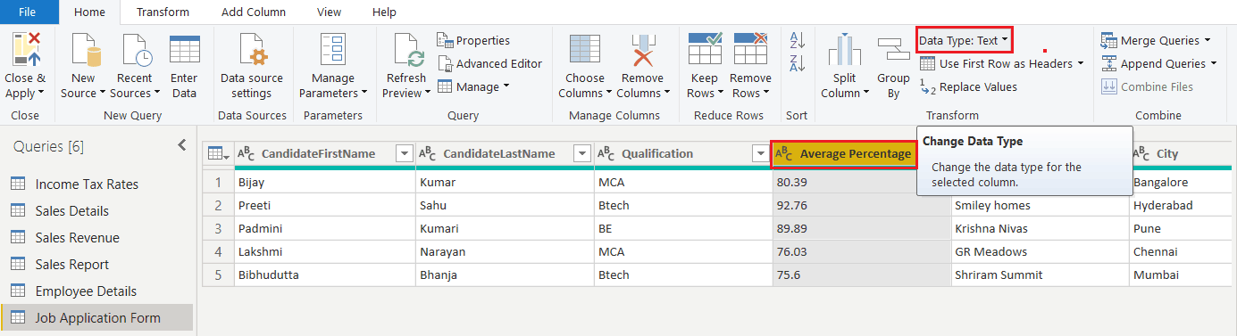The height and width of the screenshot is (336, 1237).
Task: Select the Employee Details query
Action: click(x=96, y=291)
